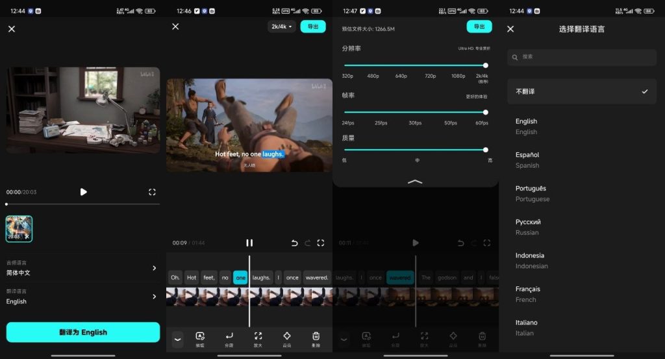Pause playback in the subtitle editor
This screenshot has height=359, width=665.
[x=249, y=242]
